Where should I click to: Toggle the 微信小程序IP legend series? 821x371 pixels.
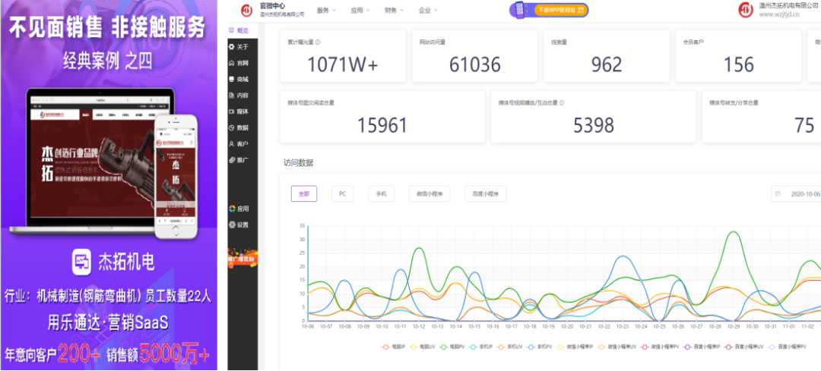tap(575, 347)
